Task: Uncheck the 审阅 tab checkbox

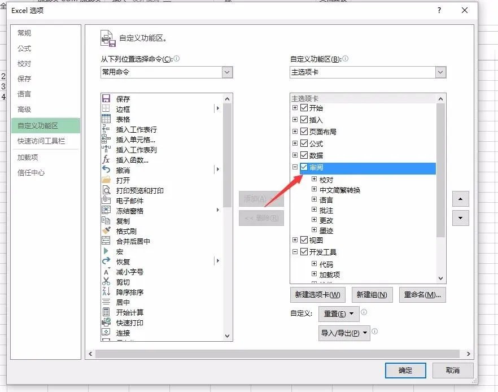Action: [304, 167]
